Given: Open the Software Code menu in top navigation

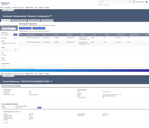Looking at the screenshot, I should click(x=29, y=7).
